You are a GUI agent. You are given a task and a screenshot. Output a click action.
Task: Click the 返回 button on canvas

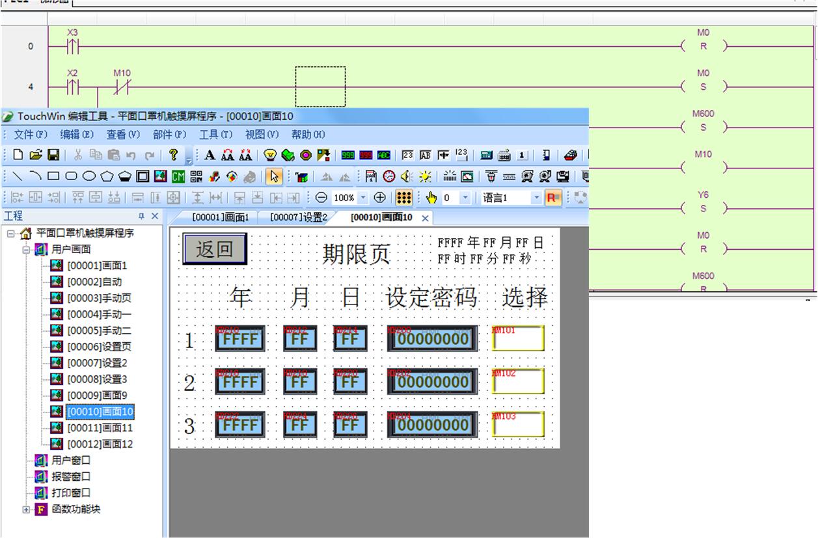click(215, 250)
